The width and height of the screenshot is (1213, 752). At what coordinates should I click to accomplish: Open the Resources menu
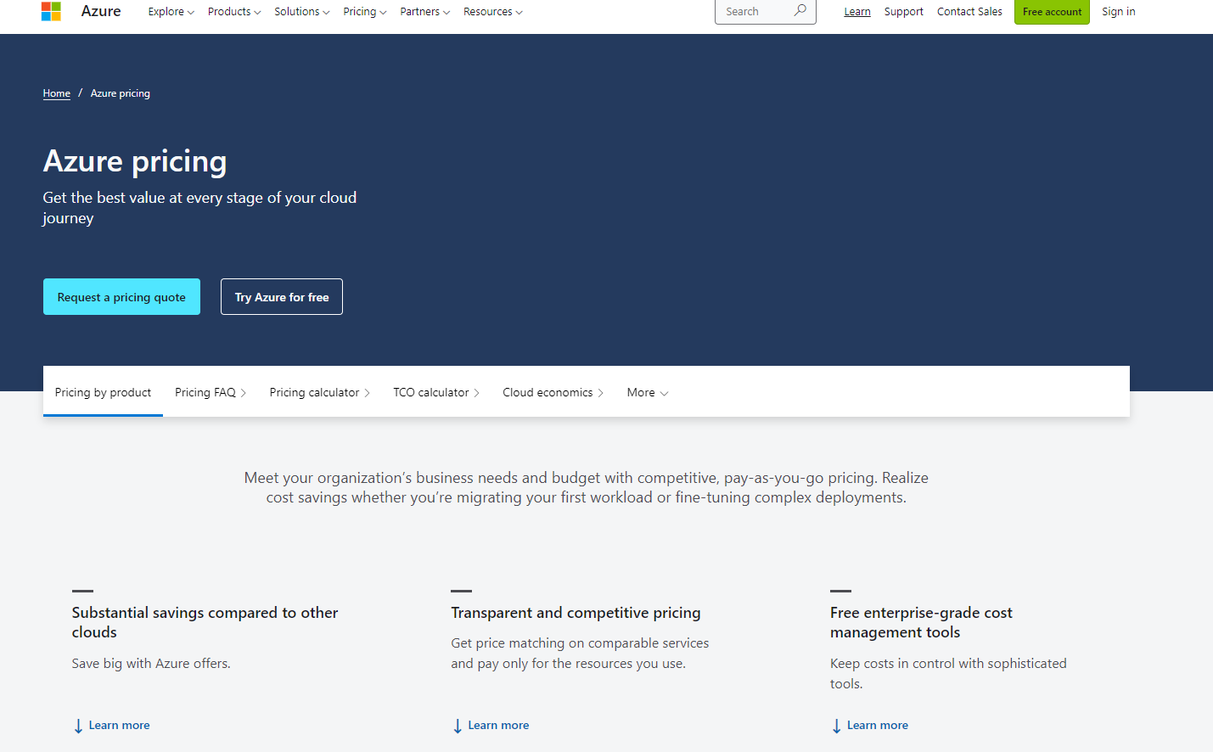pyautogui.click(x=492, y=11)
